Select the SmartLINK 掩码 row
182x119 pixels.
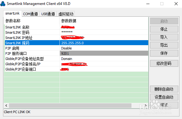coord(76,43)
